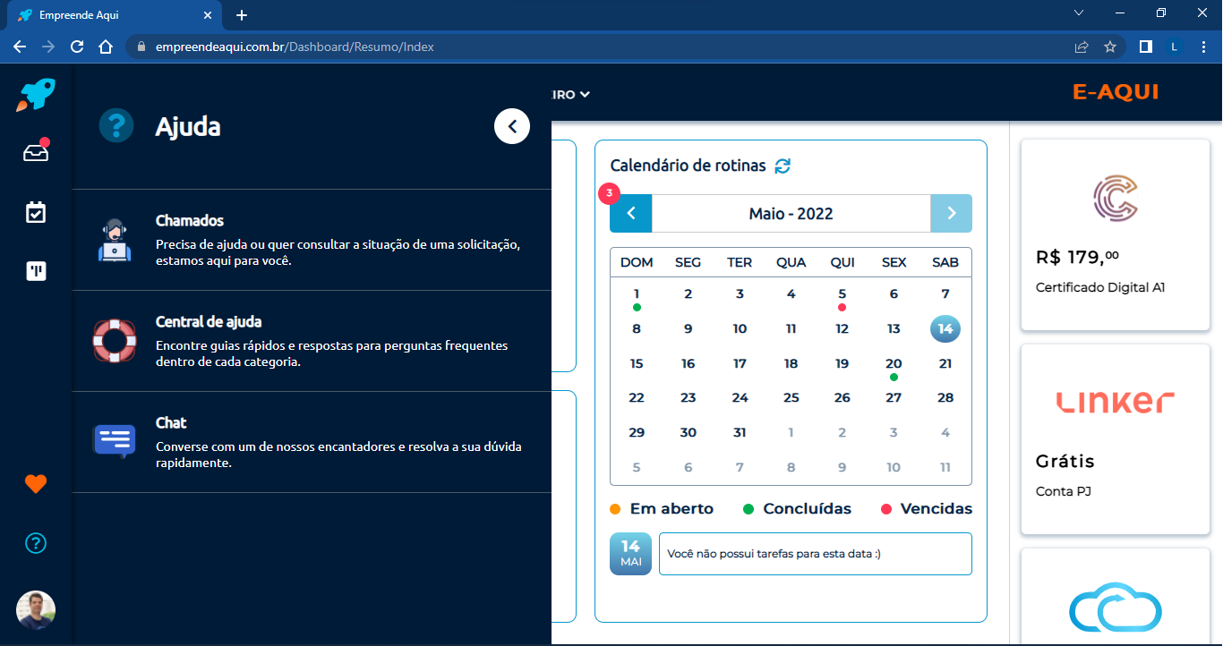
Task: Click the orange heart icon in sidebar
Action: pos(36,484)
